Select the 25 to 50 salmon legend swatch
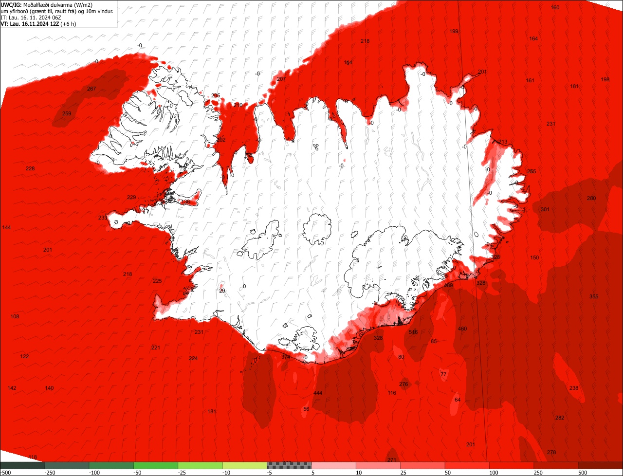The width and height of the screenshot is (623, 476). point(423,465)
